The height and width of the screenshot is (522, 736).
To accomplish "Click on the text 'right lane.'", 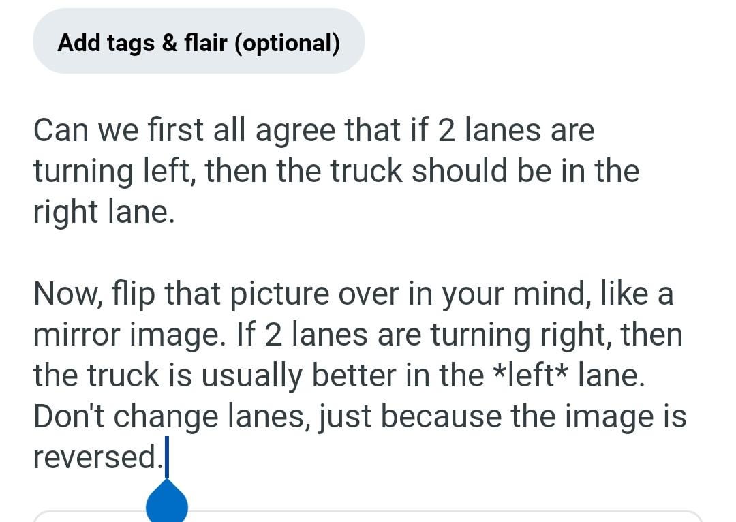I will [104, 212].
